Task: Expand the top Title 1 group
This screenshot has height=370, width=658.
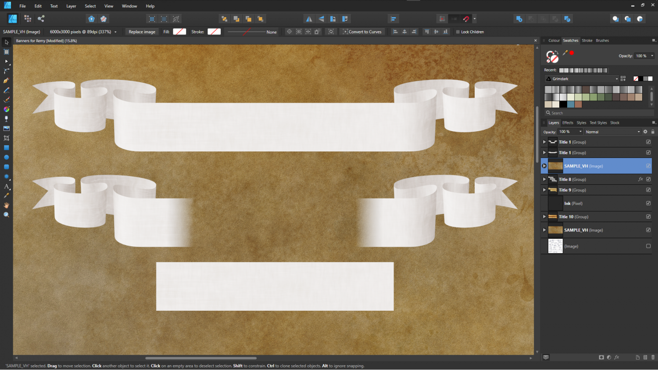Action: [544, 142]
